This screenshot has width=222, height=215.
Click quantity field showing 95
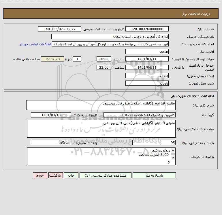[154, 143]
